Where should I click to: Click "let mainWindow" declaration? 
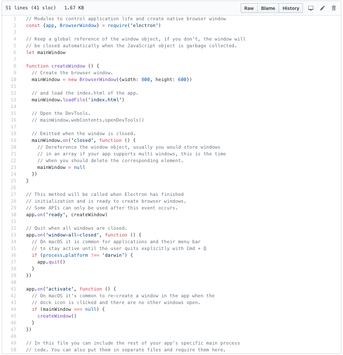click(46, 52)
